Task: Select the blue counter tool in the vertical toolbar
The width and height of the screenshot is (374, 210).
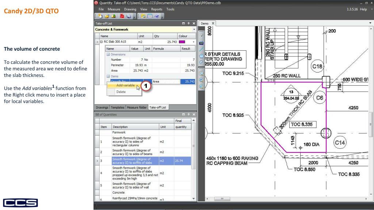Action: click(201, 43)
